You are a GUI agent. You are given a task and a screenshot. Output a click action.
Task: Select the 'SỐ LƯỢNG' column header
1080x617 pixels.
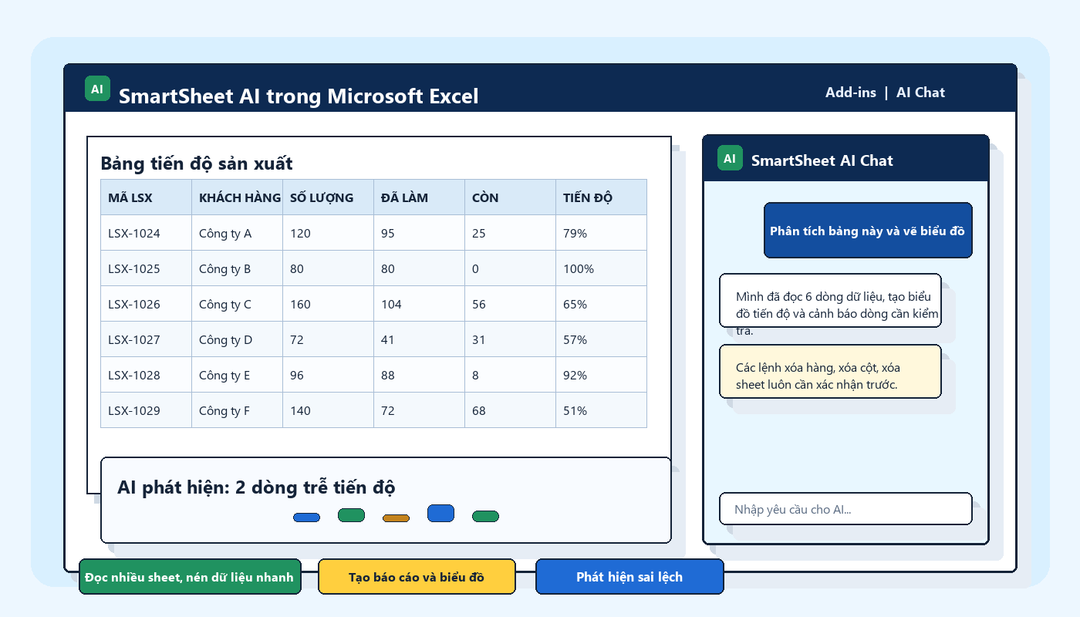click(329, 197)
